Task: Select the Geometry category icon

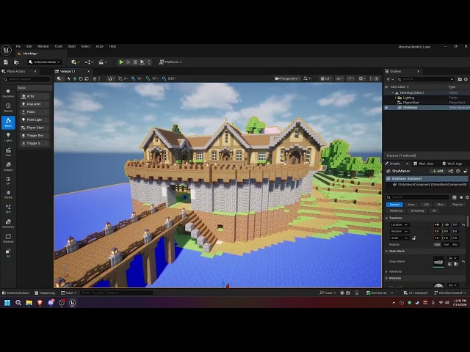Action: point(8,223)
